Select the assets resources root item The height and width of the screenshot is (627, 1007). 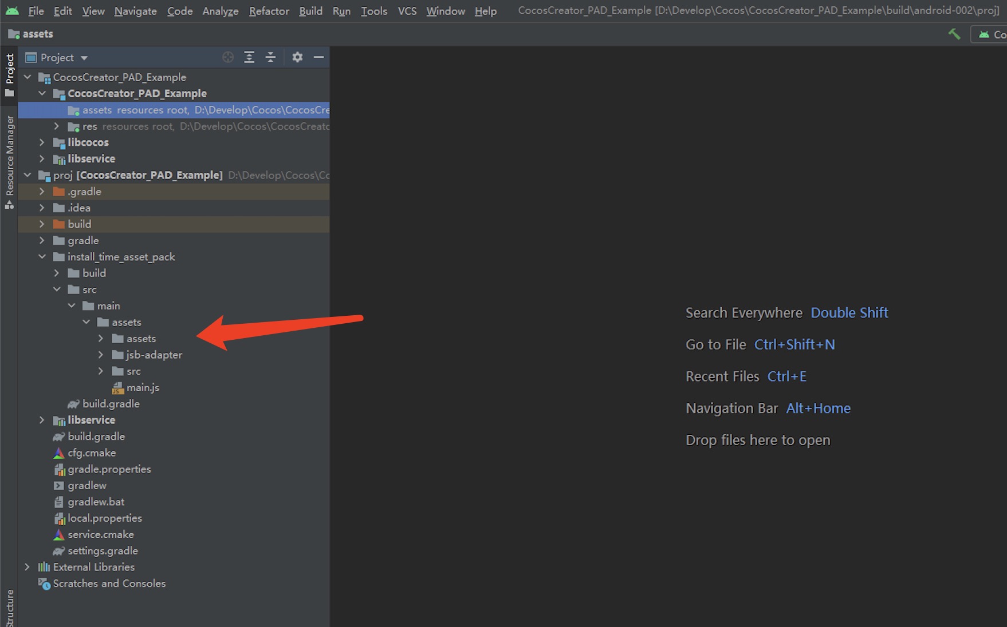97,110
